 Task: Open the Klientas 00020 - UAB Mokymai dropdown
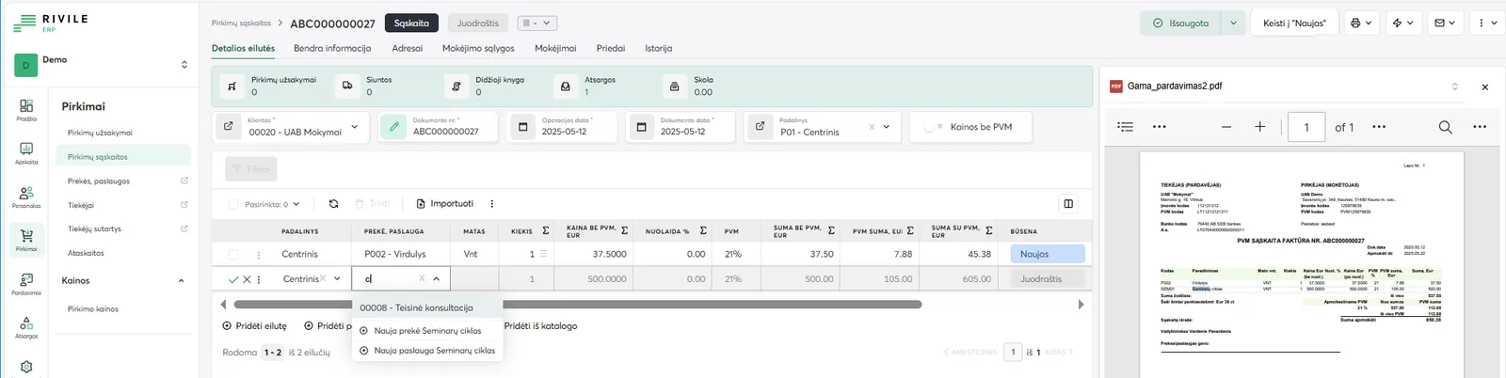tap(355, 126)
